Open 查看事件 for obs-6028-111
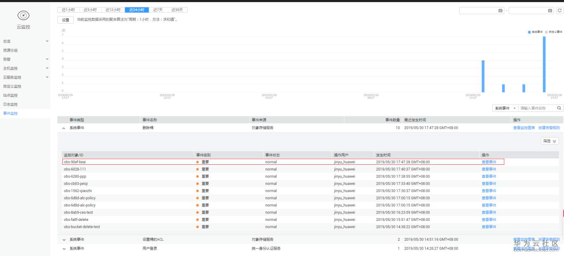This screenshot has width=564, height=256. click(489, 169)
